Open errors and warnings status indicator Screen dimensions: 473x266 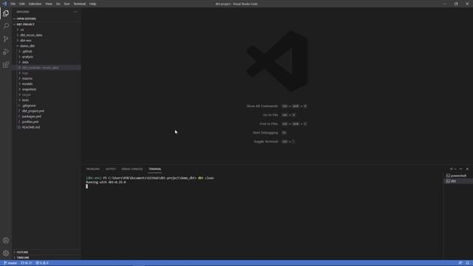tap(42, 263)
